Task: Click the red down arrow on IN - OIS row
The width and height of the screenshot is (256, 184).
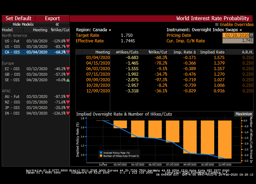Action: coord(68,113)
